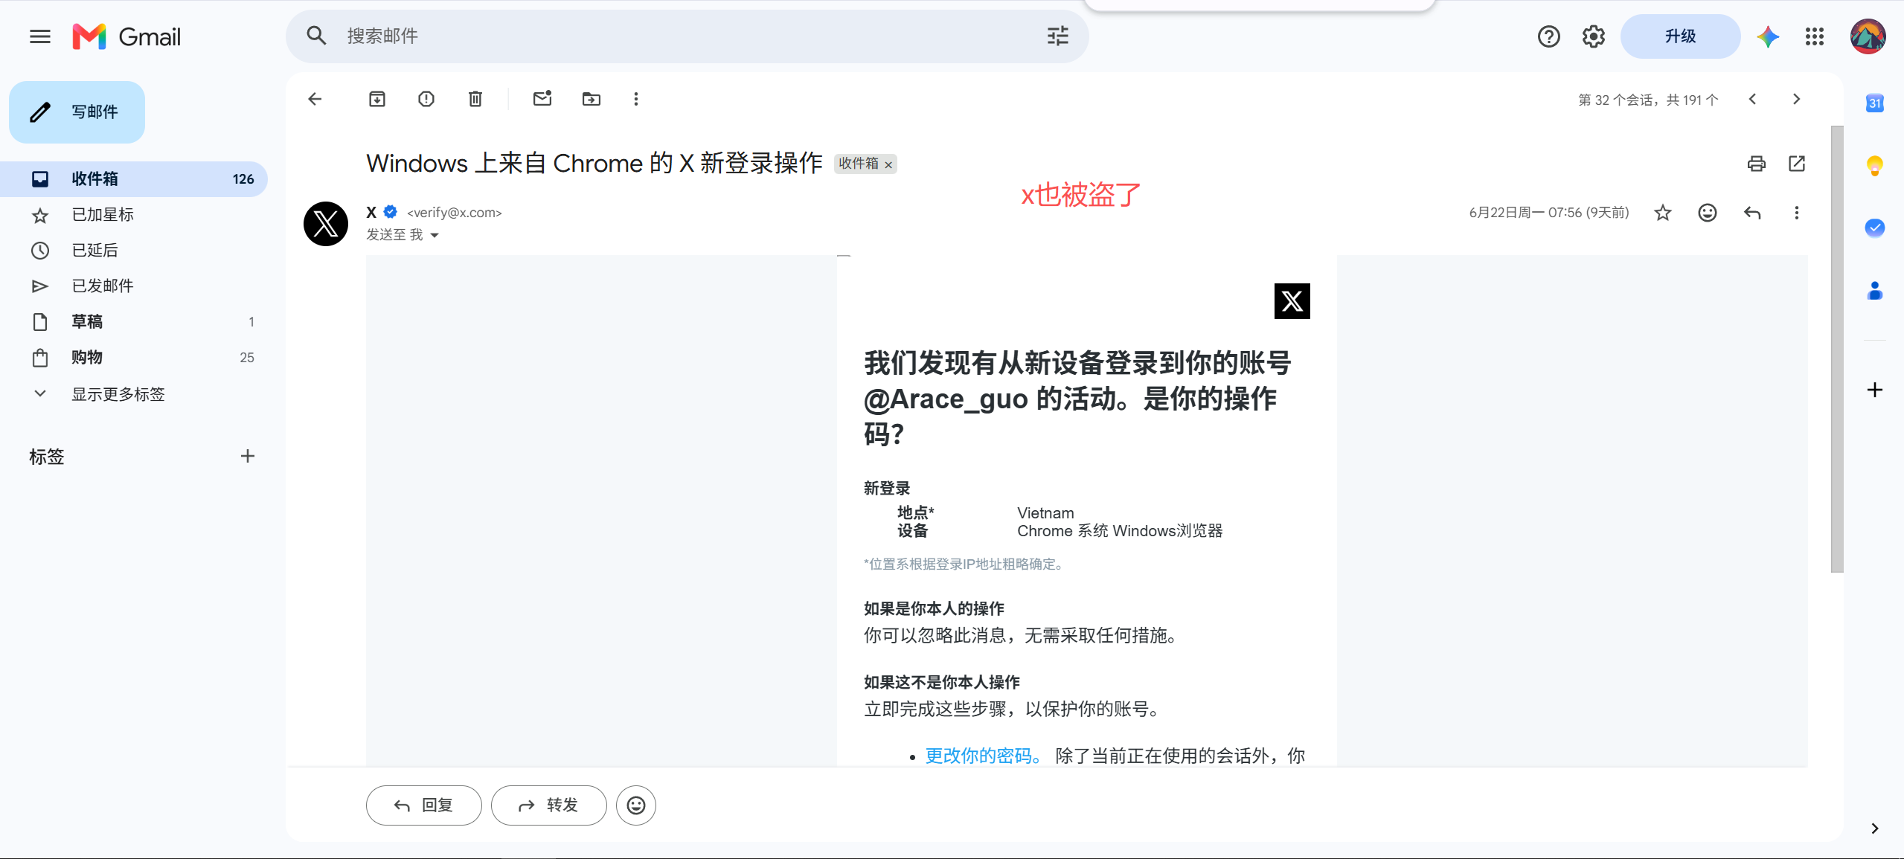Expand 显示更多标签 more labels

tap(134, 394)
